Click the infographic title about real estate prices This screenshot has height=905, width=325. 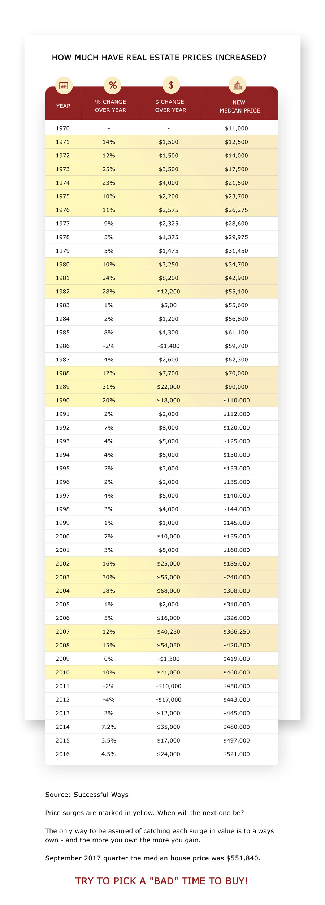(x=159, y=58)
